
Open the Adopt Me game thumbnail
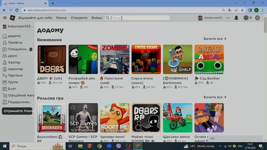[x=115, y=117]
